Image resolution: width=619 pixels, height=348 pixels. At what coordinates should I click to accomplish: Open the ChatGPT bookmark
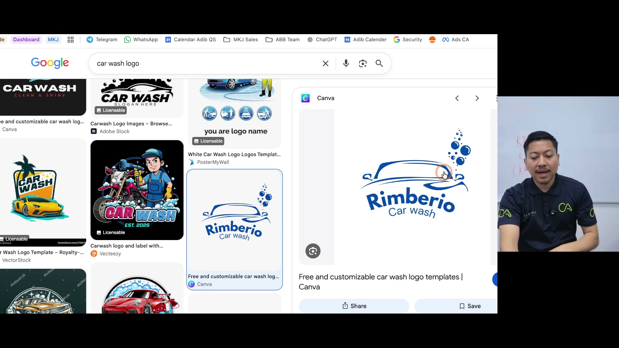322,40
